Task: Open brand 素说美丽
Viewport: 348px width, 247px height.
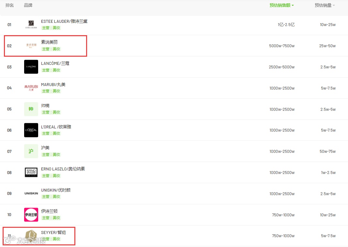Action: pos(49,42)
